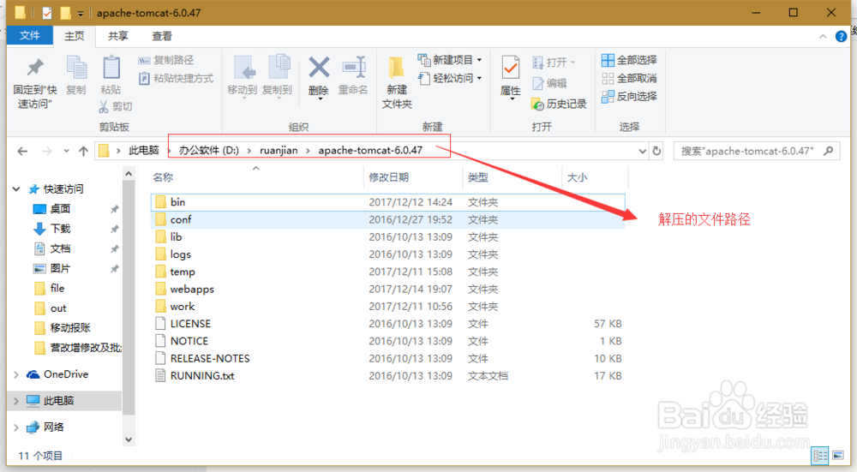This screenshot has height=472, width=857.
Task: Collapse the ribbon with the chevron
Action: pos(823,37)
